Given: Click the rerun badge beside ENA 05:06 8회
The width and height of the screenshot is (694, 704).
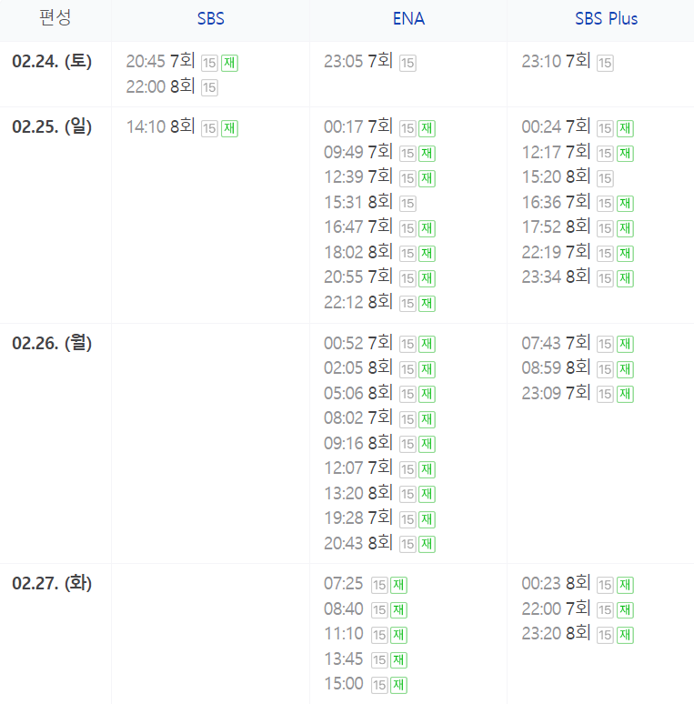Looking at the screenshot, I should [x=427, y=394].
